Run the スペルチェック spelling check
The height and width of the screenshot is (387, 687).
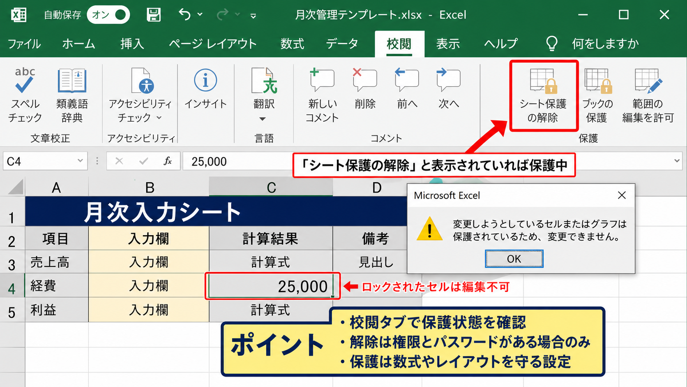[25, 95]
